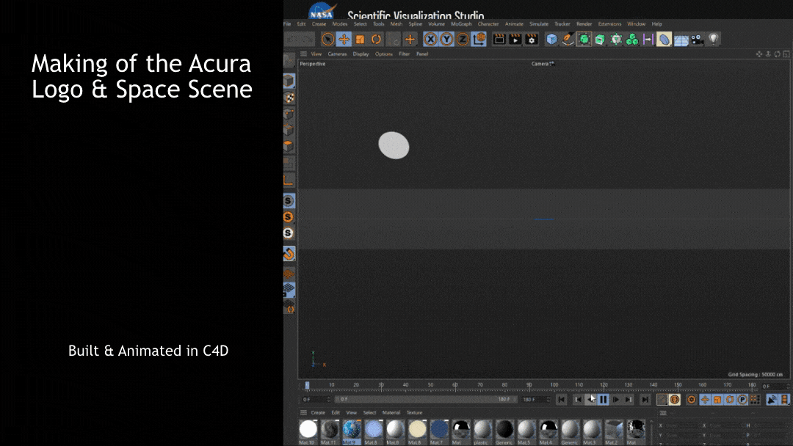Click the Locked Workplane grid icon
Screen dimensions: 793x446
289,290
